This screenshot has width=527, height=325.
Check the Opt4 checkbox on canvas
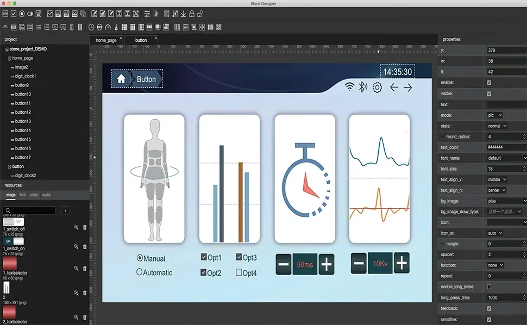point(239,272)
